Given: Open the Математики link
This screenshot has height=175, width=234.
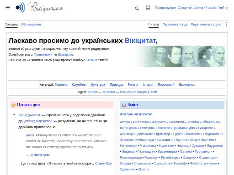Looking at the screenshot, I should point(128,146).
